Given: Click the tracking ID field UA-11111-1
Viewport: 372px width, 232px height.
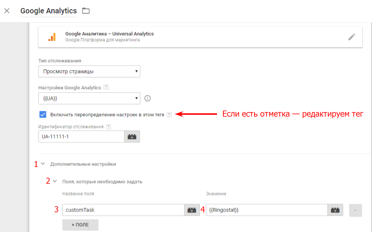Looking at the screenshot, I should click(82, 137).
